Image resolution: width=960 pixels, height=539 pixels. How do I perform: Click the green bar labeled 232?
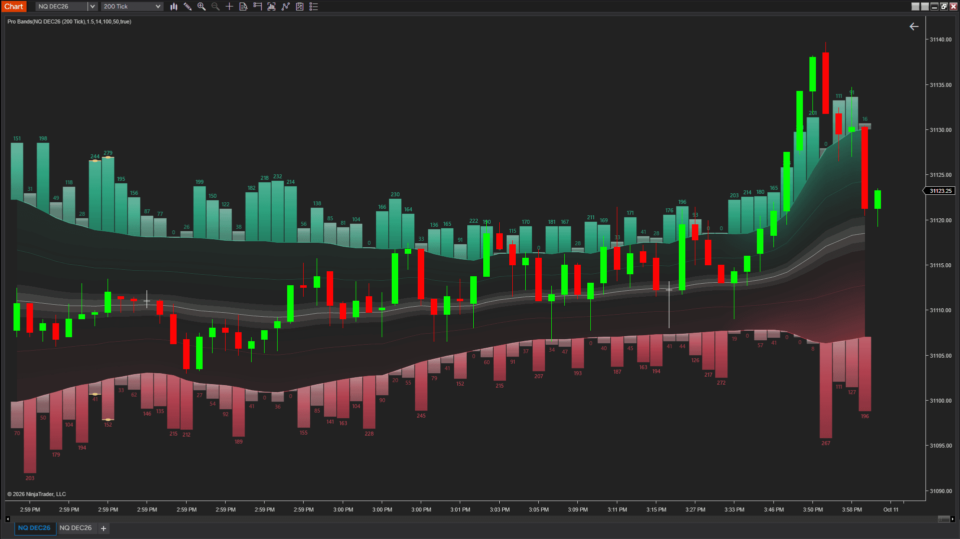pos(278,212)
